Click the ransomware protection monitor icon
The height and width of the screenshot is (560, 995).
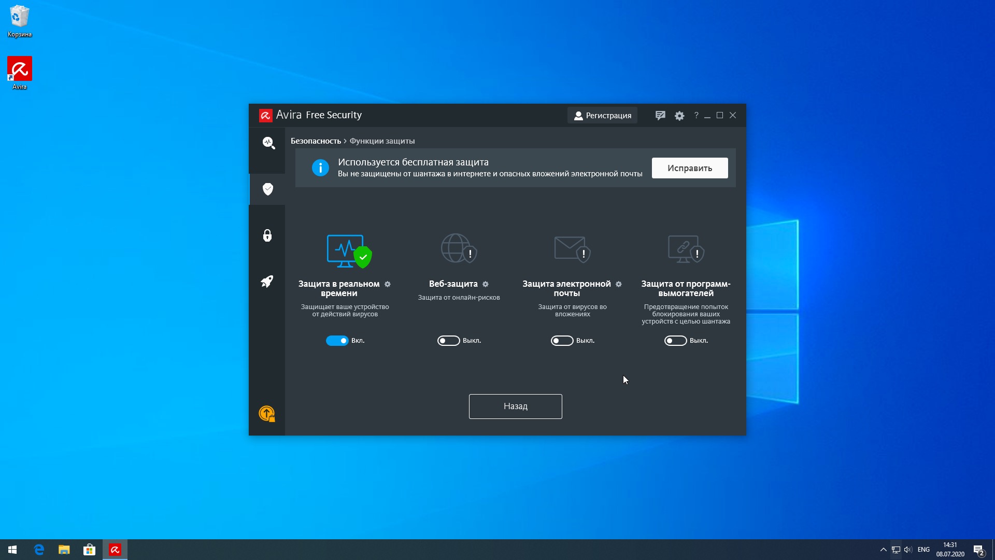pos(686,248)
